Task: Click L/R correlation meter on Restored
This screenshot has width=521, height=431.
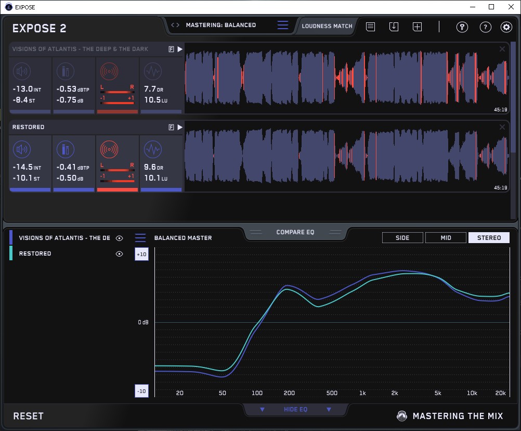Action: [118, 173]
